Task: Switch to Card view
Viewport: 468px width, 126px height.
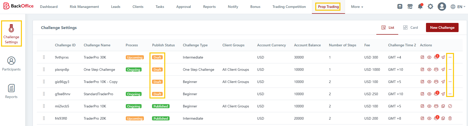Action: pyautogui.click(x=410, y=27)
